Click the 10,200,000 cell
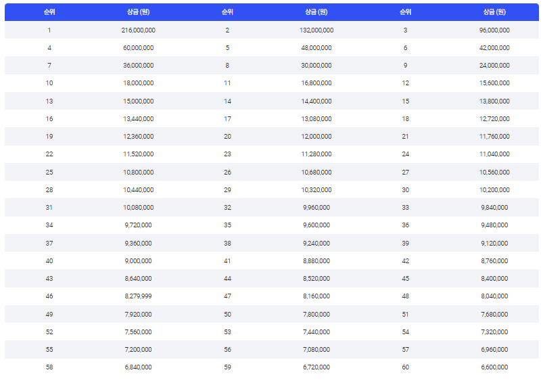The height and width of the screenshot is (387, 543). 494,190
